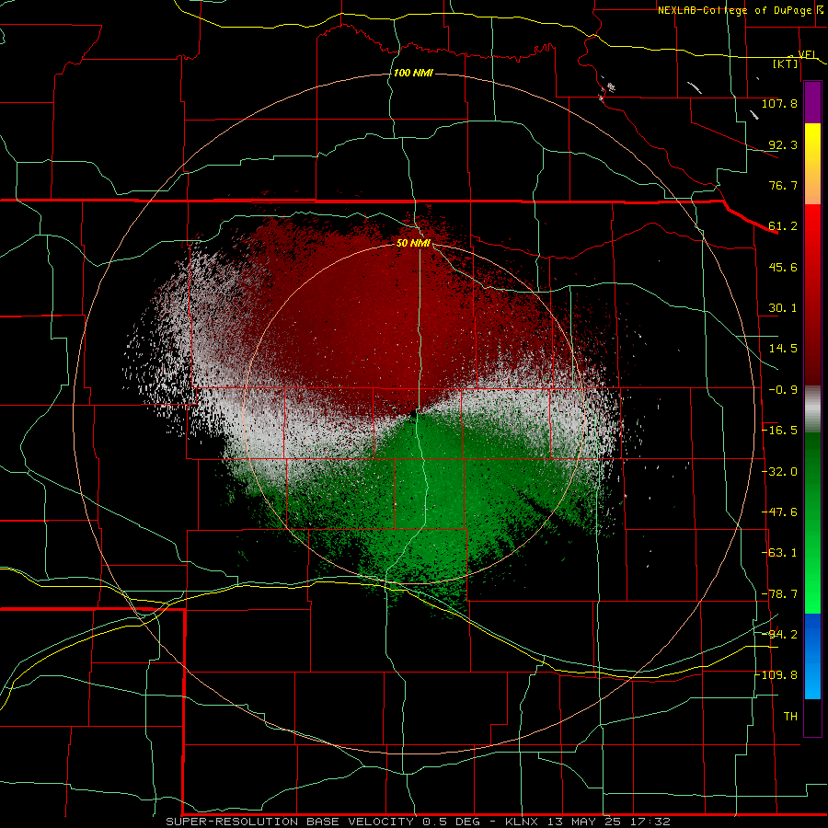
Task: Click the -47.6 value on velocity scale
Action: click(779, 512)
